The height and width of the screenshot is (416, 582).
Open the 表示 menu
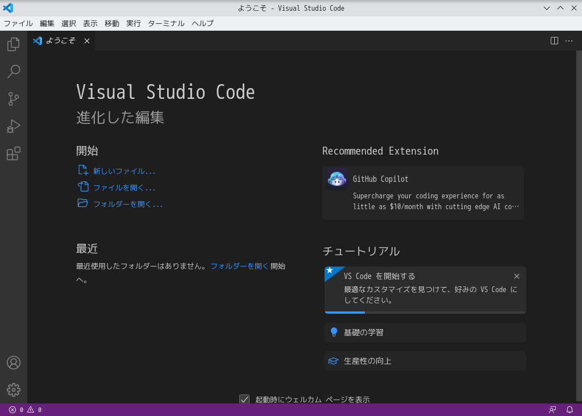click(x=90, y=23)
